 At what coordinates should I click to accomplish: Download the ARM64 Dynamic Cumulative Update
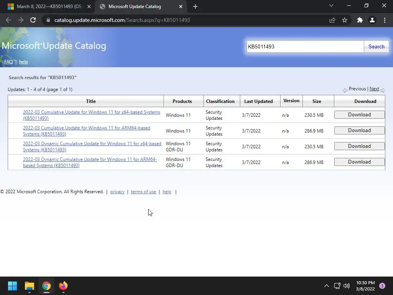[359, 162]
